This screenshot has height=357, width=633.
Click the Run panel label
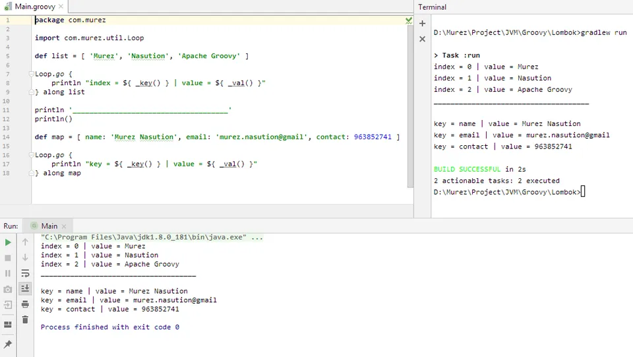click(11, 226)
